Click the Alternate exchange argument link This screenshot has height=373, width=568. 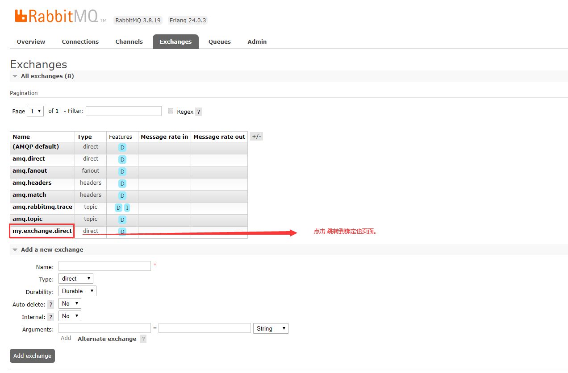(x=107, y=339)
